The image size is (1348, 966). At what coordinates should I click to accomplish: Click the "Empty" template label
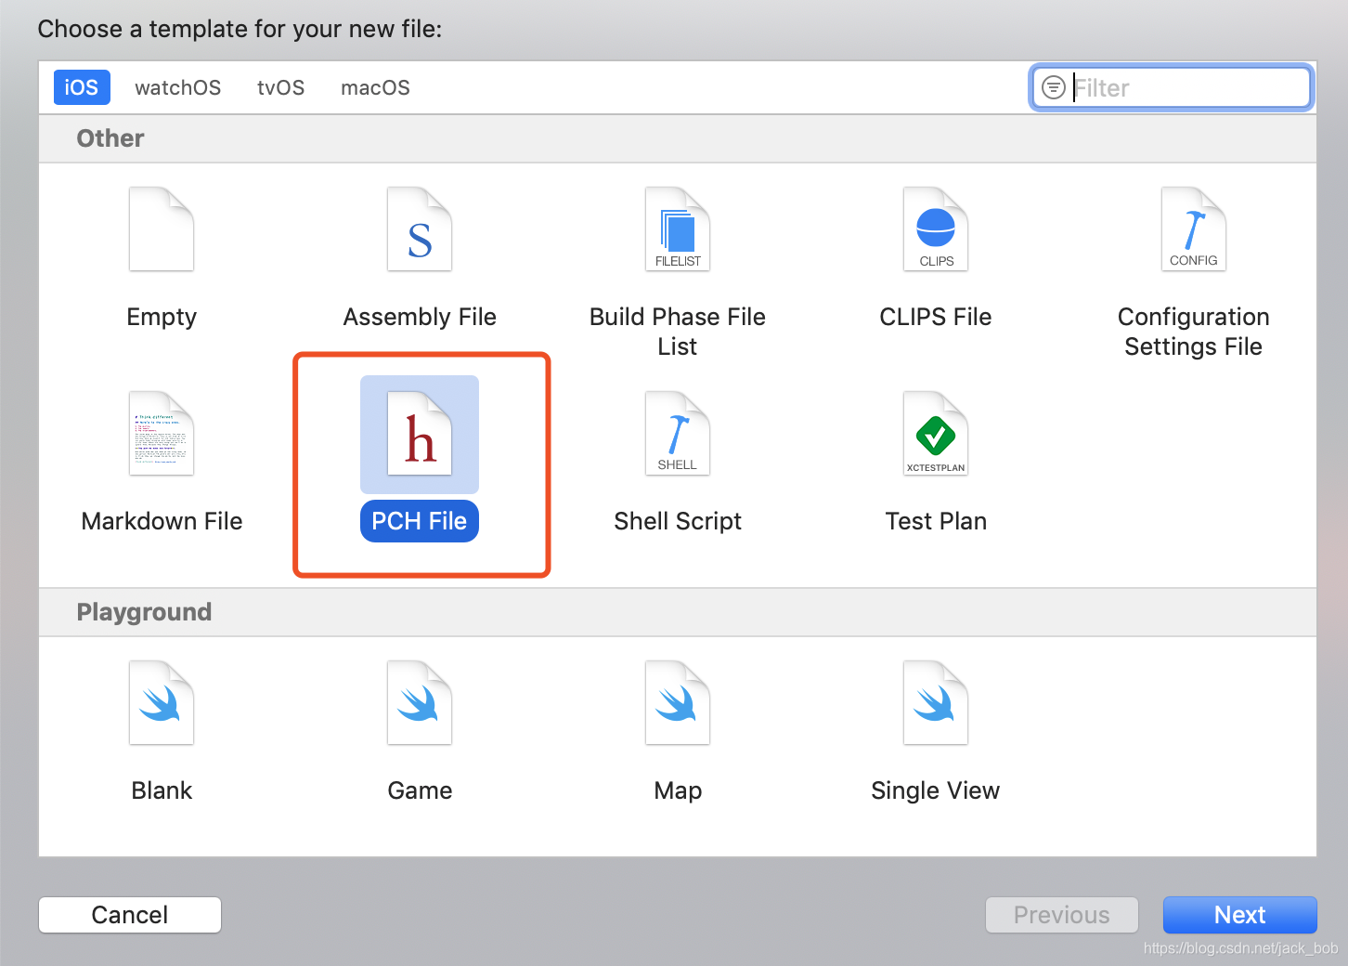(162, 317)
